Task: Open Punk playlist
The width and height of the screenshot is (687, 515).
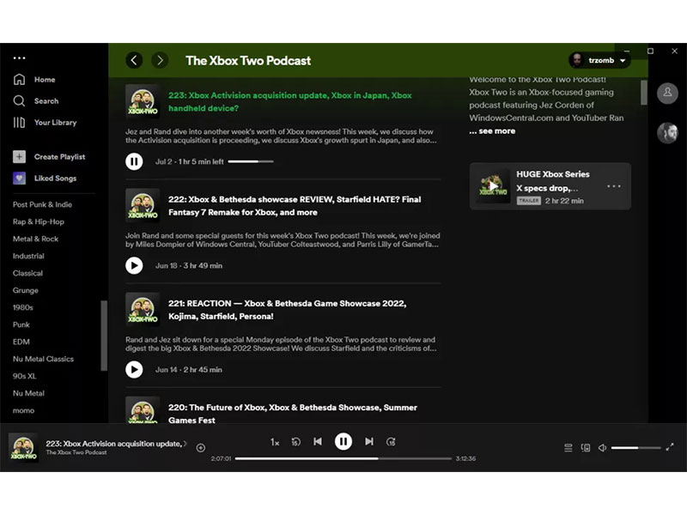Action: 21,324
